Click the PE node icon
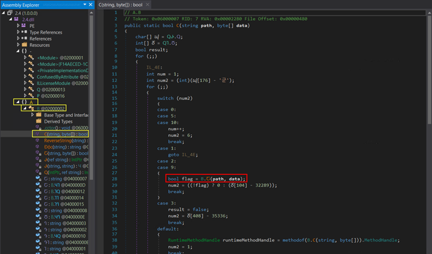432x254 pixels. [x=24, y=25]
